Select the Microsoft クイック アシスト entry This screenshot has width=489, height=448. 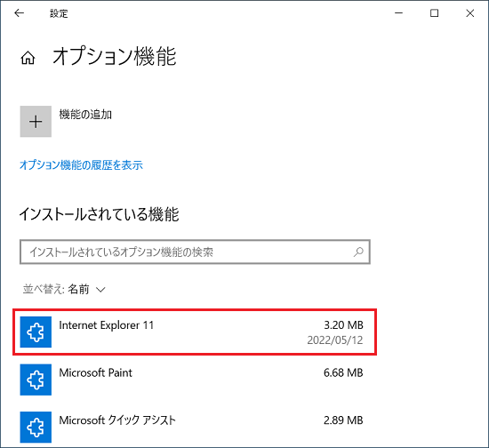195,428
